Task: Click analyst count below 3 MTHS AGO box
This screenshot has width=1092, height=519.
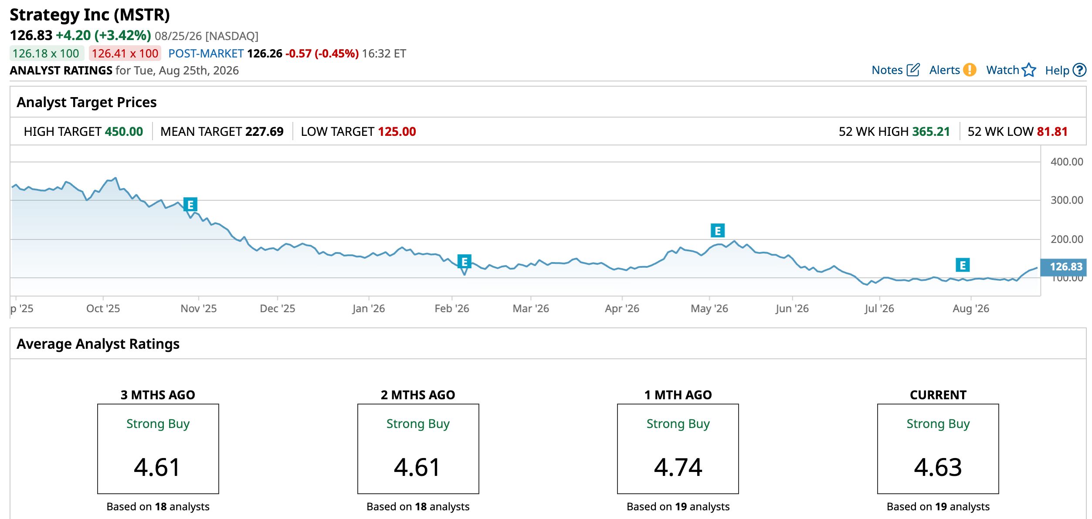Action: 158,507
